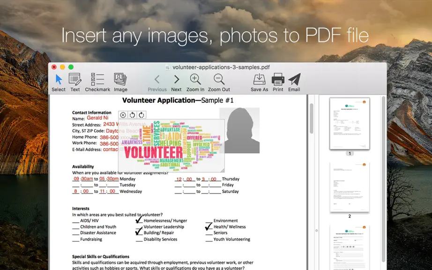Rotate the inserted image counterclockwise
The image size is (432, 270).
[132, 115]
